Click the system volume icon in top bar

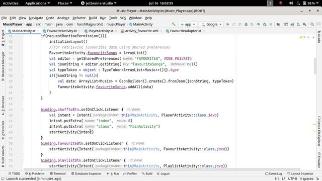click(x=291, y=3)
